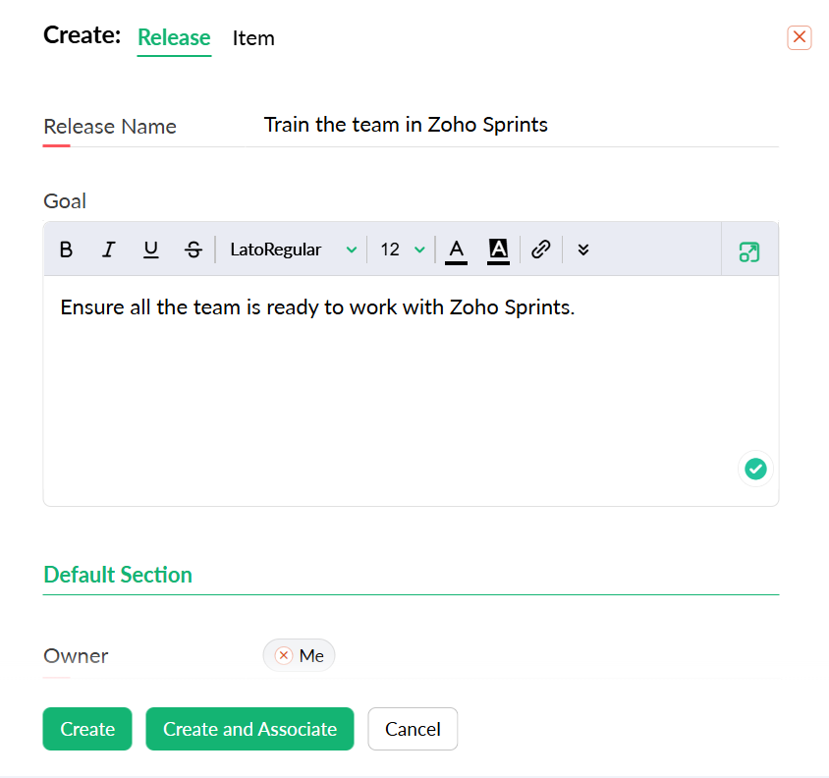Open the font color picker
The image size is (829, 778).
pyautogui.click(x=456, y=250)
